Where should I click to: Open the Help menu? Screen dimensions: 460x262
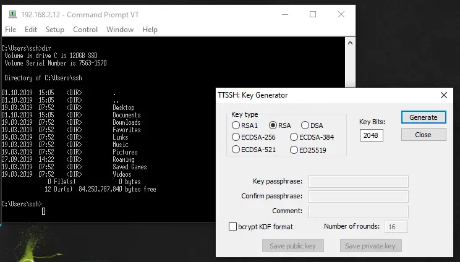(x=150, y=30)
